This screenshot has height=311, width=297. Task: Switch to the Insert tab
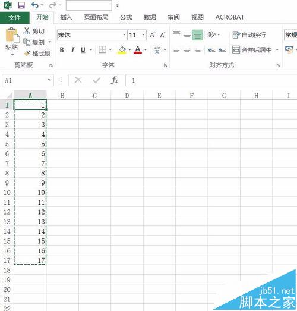66,17
